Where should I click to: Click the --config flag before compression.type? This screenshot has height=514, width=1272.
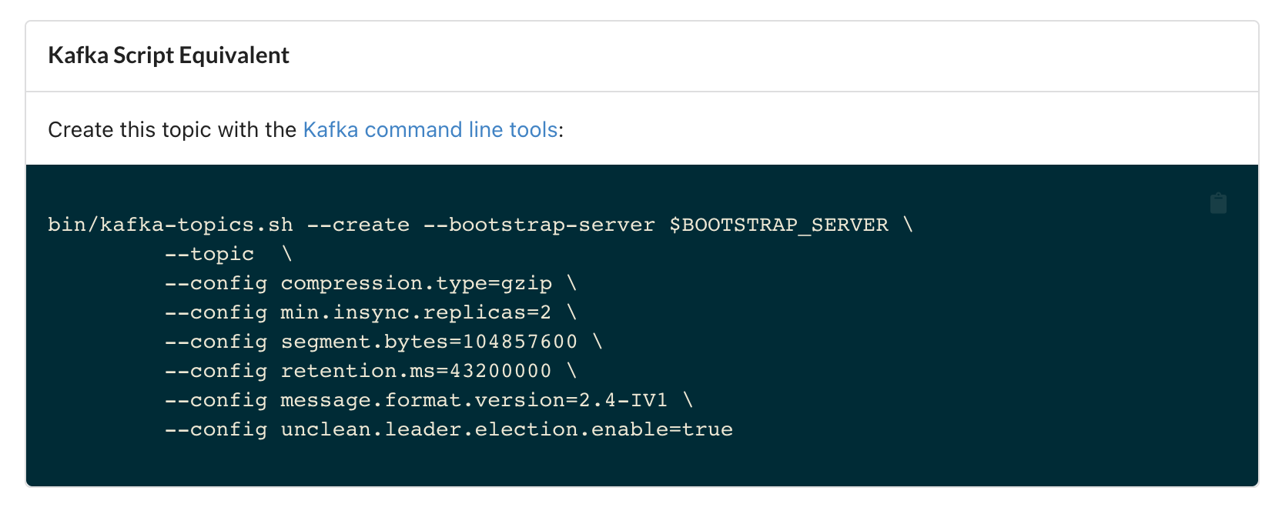point(216,283)
